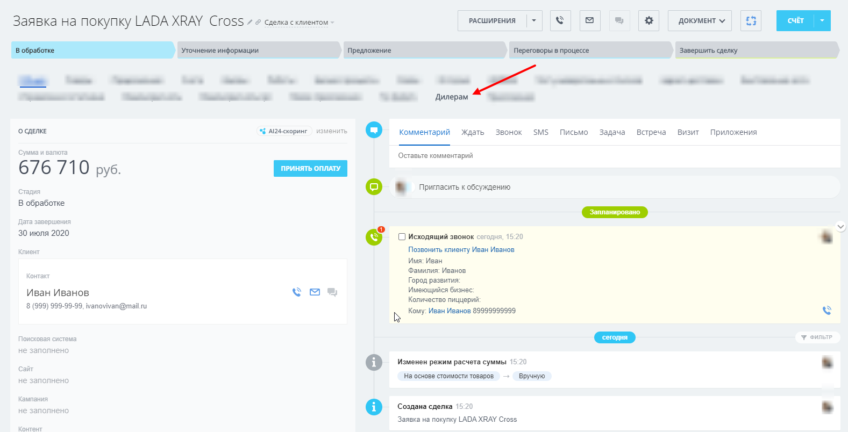Switch to the Ждать tab
Screen dimensions: 848x432
(473, 132)
